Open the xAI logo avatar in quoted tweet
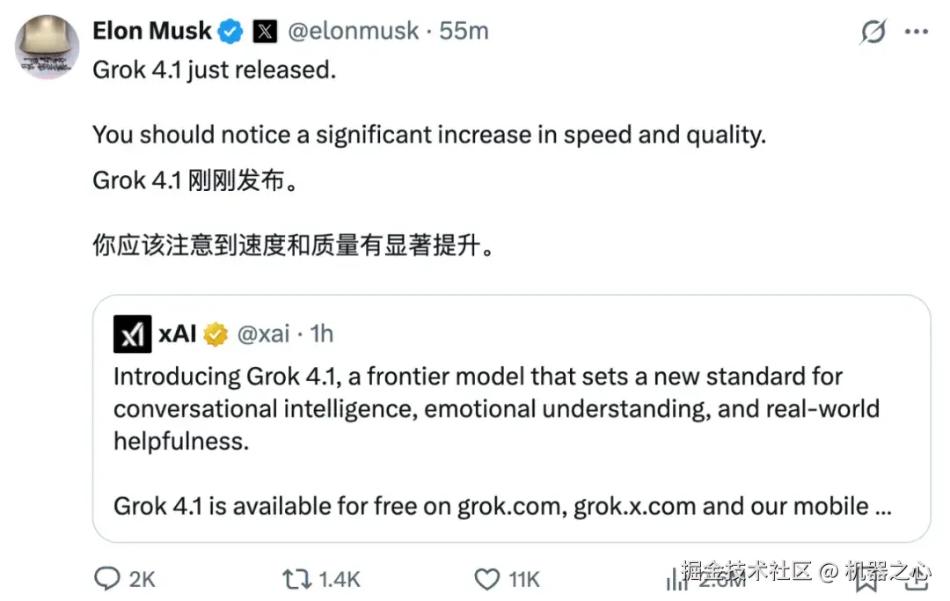Screen dimensions: 950x601 131,333
